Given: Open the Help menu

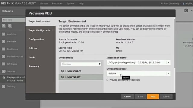Looking at the screenshot, I should 81,4.
